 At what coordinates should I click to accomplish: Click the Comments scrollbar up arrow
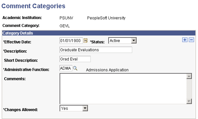189,76
